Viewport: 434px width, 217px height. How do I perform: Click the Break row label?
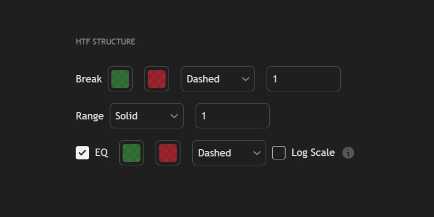[89, 79]
